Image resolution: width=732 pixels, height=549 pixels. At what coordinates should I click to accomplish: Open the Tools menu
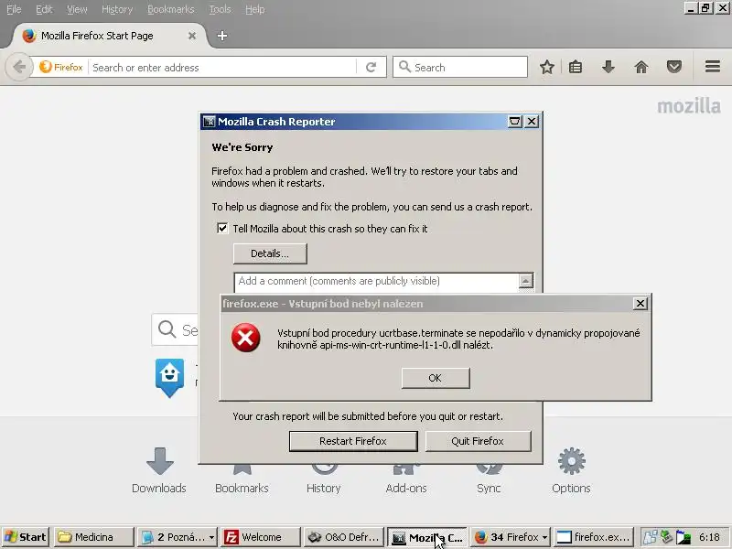[x=220, y=9]
